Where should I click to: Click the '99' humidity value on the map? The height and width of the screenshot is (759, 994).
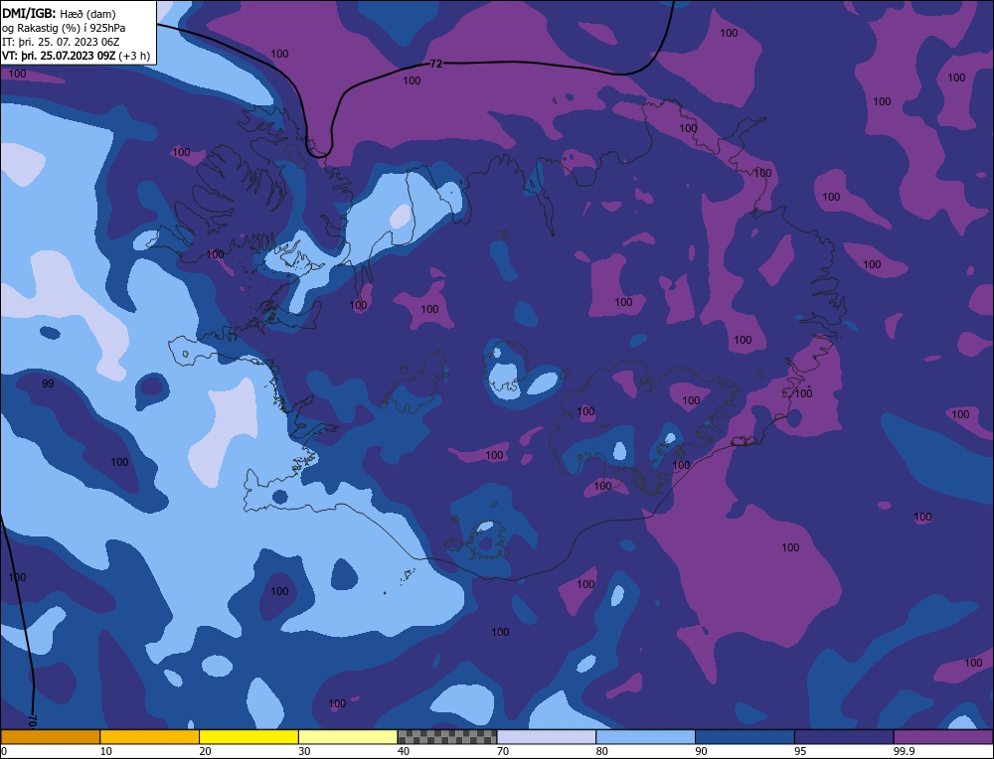(48, 383)
